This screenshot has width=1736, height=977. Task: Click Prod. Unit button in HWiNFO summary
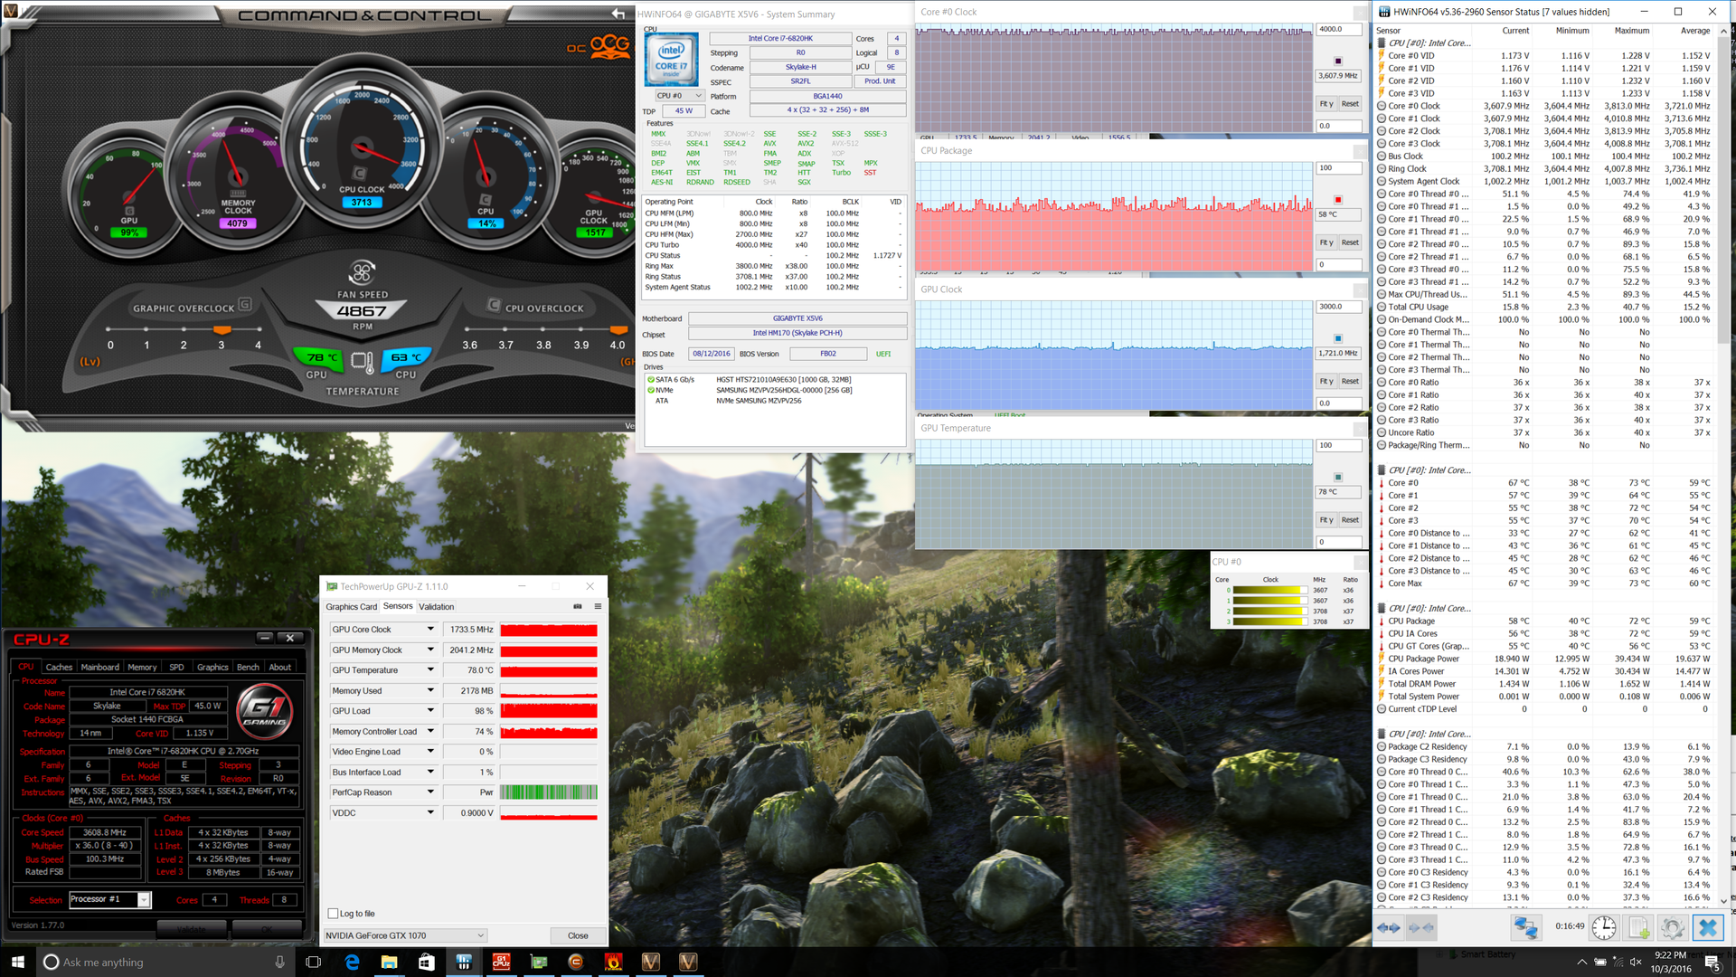tap(880, 81)
